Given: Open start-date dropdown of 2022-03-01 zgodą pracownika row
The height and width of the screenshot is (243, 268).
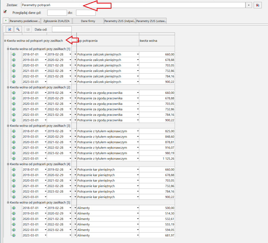Looking at the screenshot, I should point(46,115).
